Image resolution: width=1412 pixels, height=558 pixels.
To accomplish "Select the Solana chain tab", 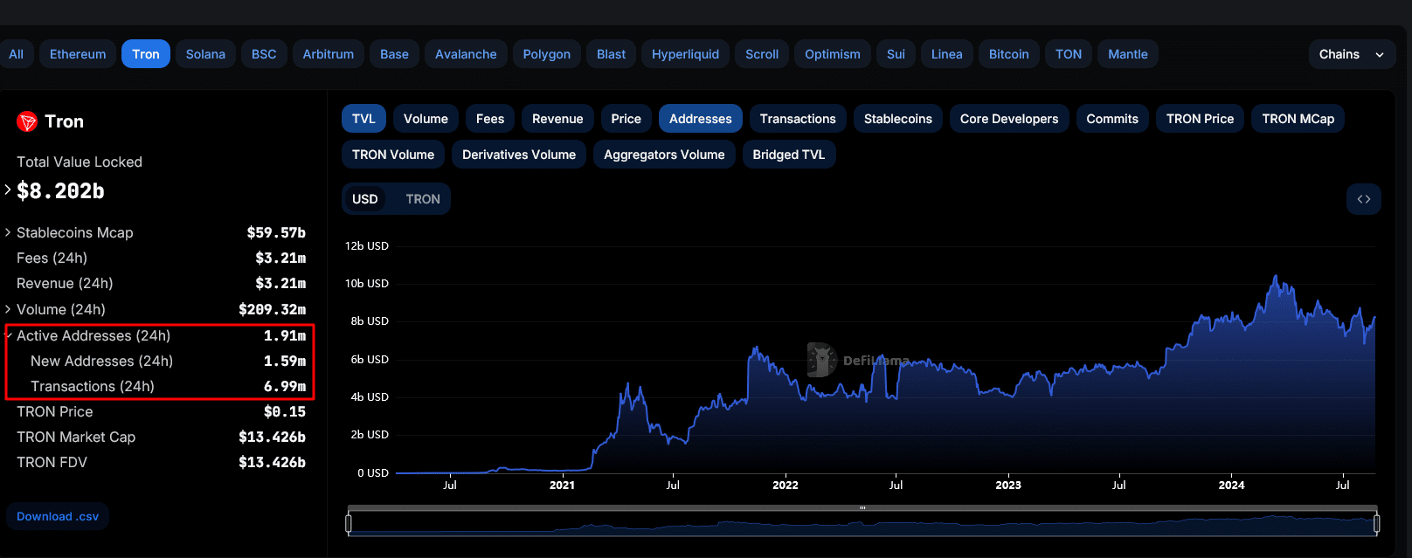I will [x=205, y=54].
